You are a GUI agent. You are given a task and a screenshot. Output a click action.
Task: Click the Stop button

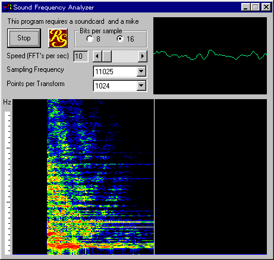click(x=24, y=38)
